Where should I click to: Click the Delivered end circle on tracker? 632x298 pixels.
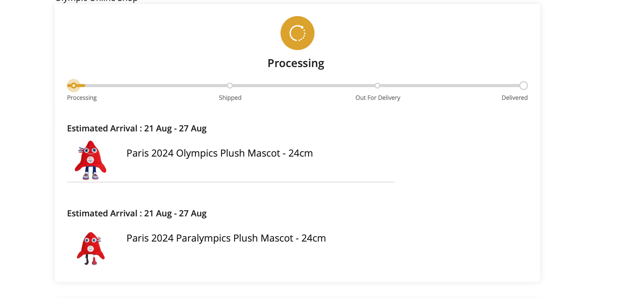tap(523, 86)
